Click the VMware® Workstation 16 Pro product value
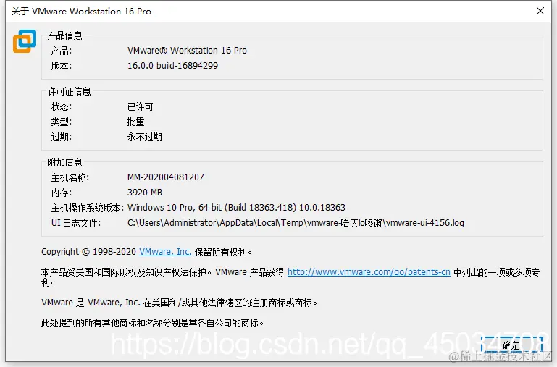The height and width of the screenshot is (367, 557). pyautogui.click(x=187, y=51)
